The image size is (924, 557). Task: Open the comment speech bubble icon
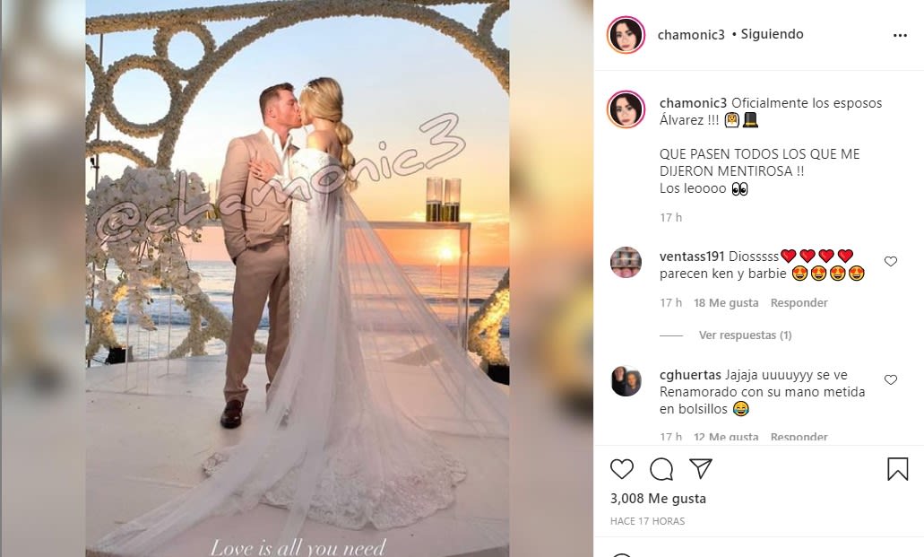coord(661,470)
